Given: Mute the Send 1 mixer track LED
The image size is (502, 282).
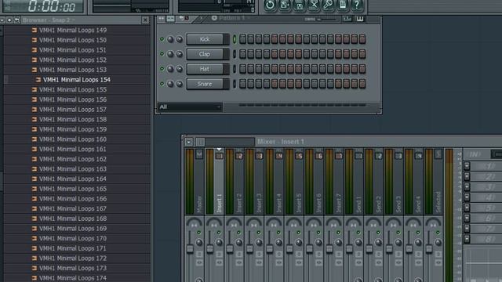Looking at the screenshot, I should [358, 233].
